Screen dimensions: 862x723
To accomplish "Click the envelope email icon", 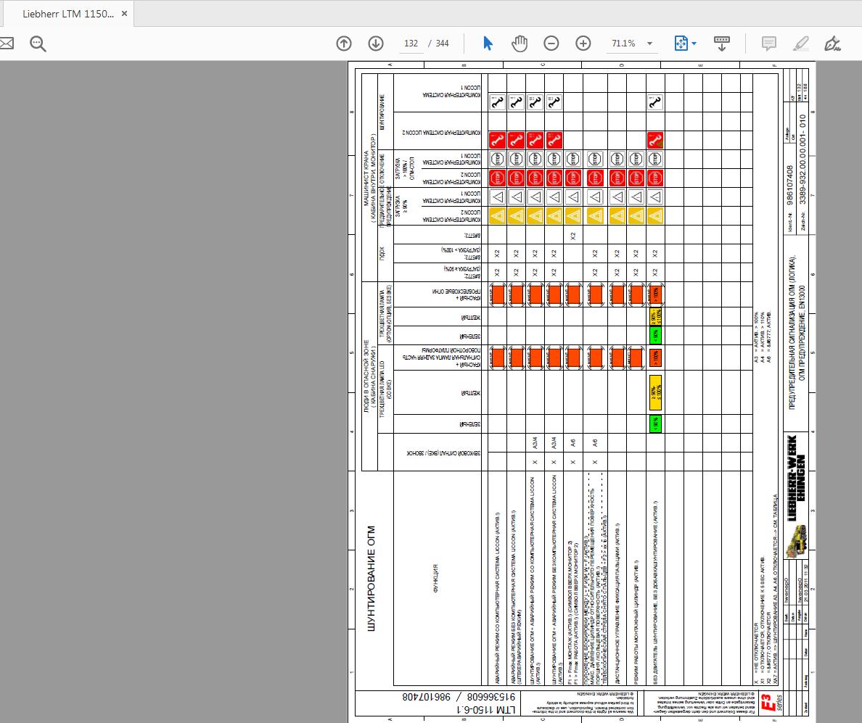I will 6,44.
